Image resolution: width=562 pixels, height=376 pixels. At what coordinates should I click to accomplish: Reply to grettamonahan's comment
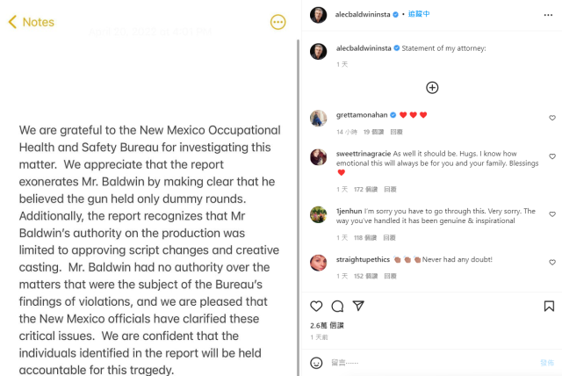point(396,132)
